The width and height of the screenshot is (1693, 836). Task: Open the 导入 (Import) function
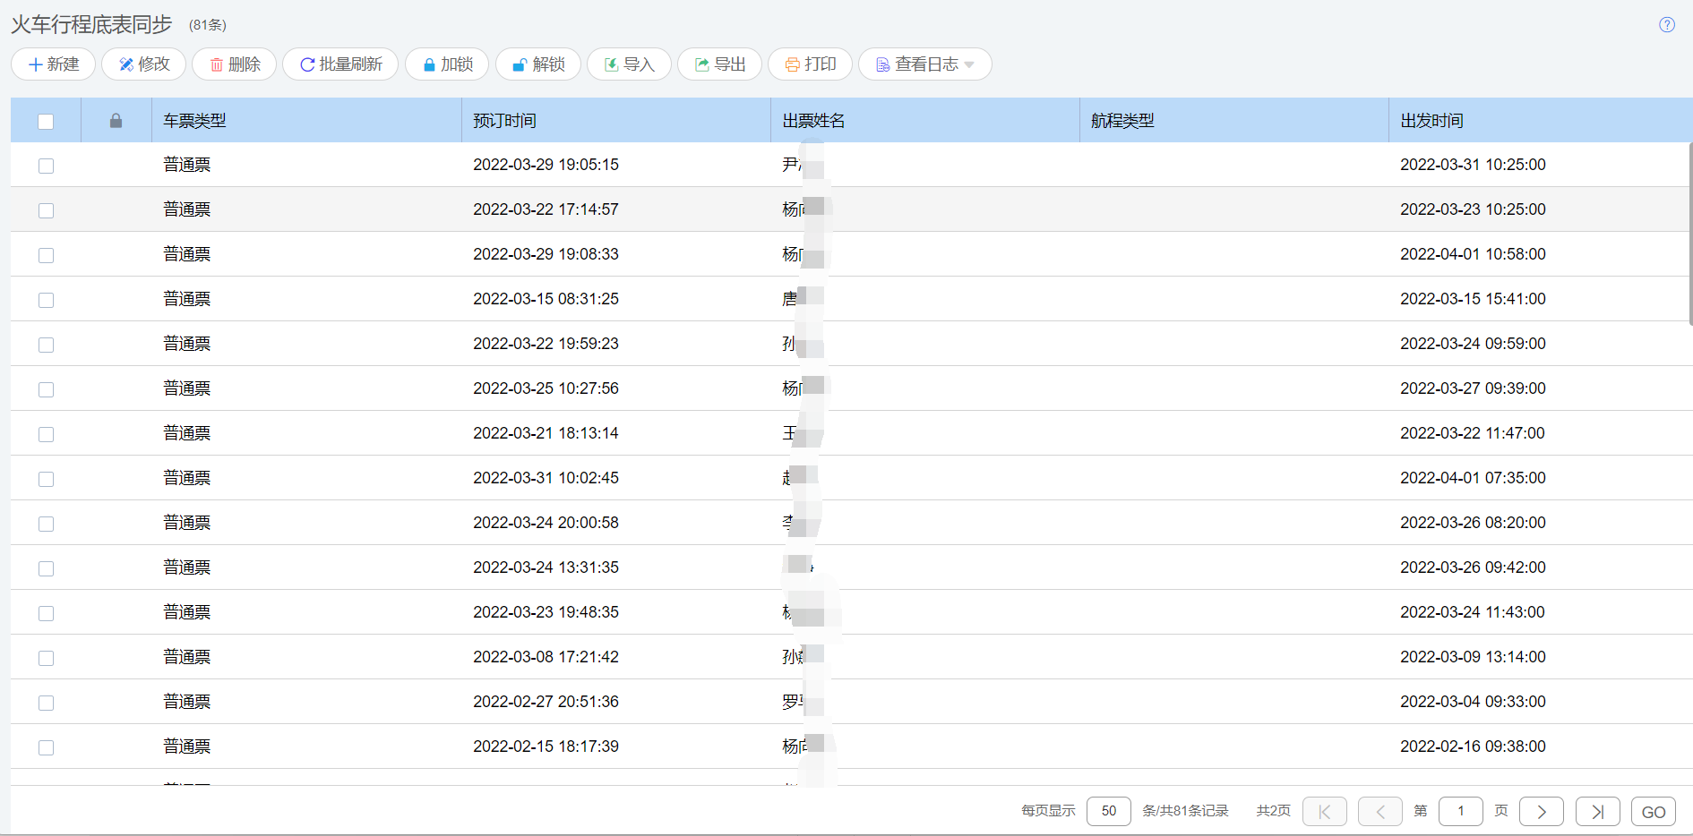(629, 64)
